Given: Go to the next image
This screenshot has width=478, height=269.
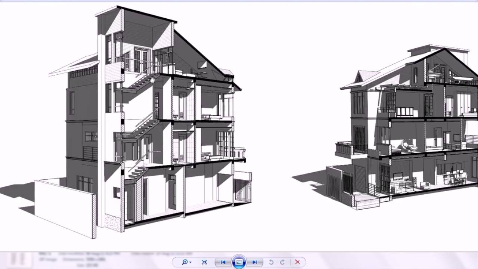Looking at the screenshot, I should point(255,262).
